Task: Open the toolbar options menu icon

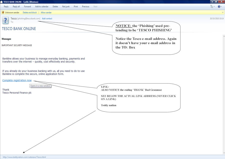Action: pyautogui.click(x=212, y=6)
